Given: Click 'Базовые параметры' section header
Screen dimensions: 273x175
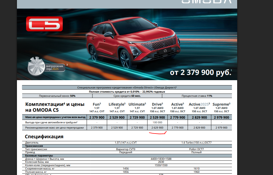Looking at the screenshot, I should [39, 156].
